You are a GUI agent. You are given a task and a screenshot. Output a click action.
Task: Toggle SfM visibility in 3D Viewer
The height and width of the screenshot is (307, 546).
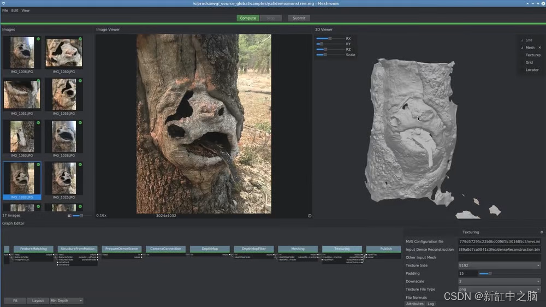(529, 40)
